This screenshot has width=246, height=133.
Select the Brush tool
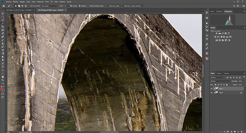[x=3, y=40]
